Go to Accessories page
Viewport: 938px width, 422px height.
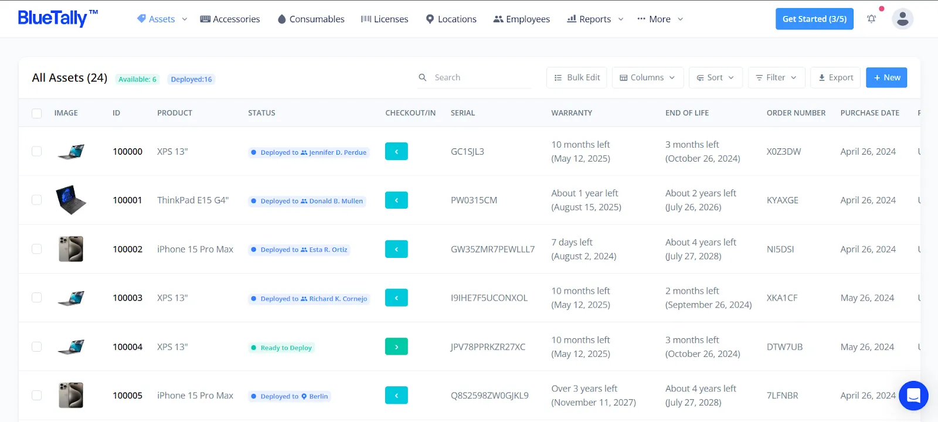(230, 19)
